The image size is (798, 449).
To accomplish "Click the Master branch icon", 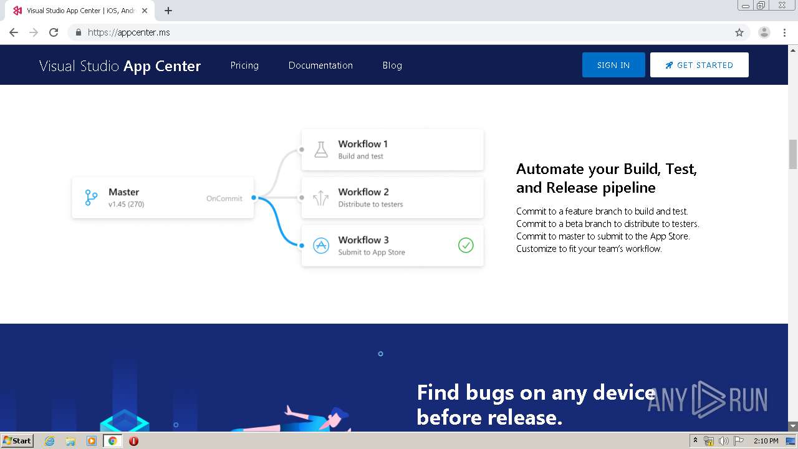I will point(91,198).
